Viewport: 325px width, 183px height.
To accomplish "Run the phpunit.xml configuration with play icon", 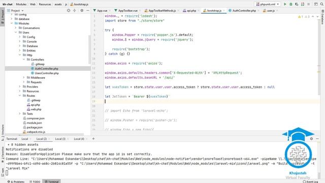I will click(285, 4).
